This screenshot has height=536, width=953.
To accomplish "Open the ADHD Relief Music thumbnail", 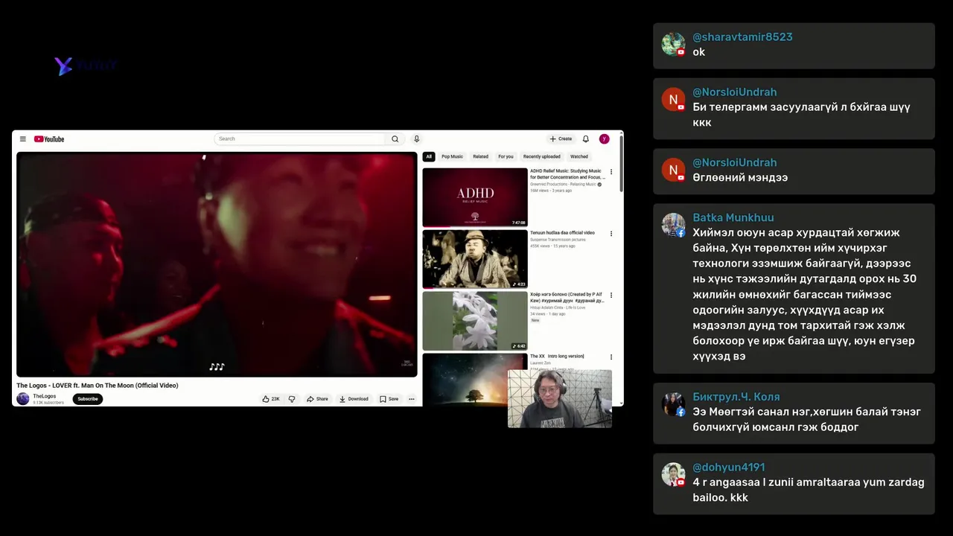I will click(x=475, y=197).
